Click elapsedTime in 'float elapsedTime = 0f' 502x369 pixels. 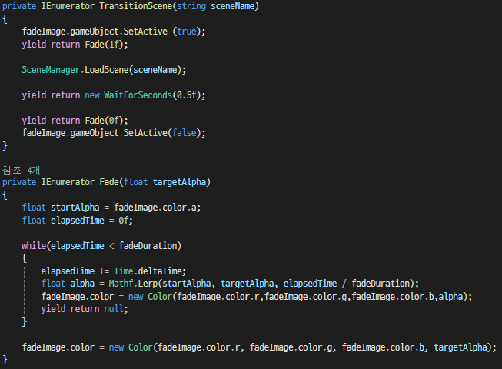pyautogui.click(x=78, y=220)
